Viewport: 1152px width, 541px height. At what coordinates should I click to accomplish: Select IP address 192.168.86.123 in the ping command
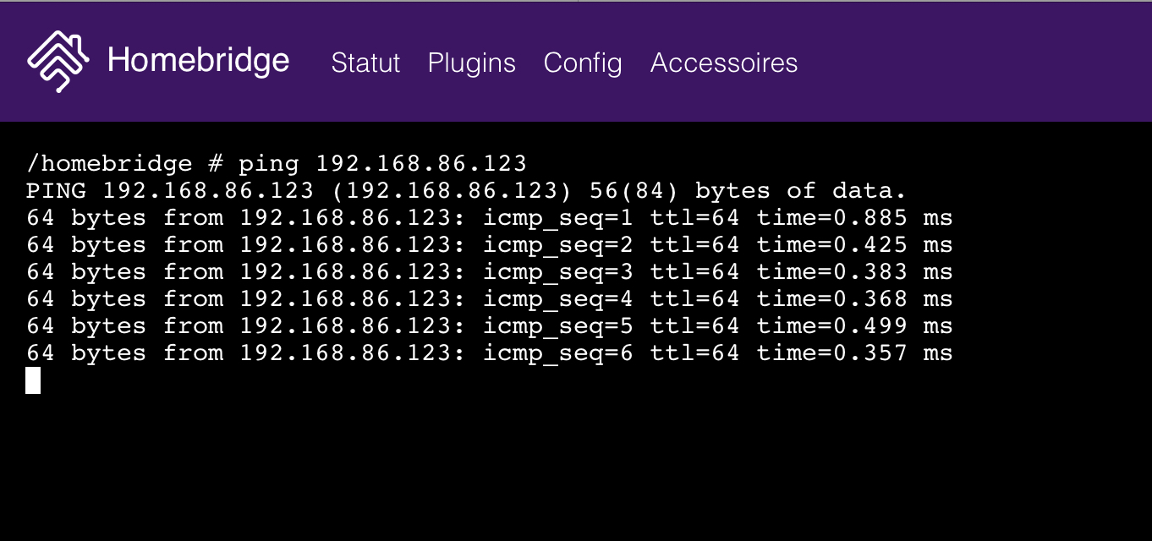[421, 163]
